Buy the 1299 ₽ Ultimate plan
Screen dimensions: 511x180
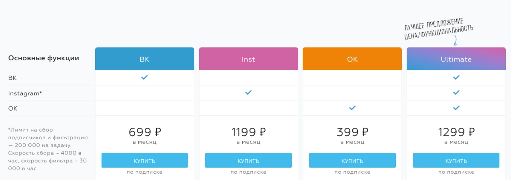click(x=456, y=160)
